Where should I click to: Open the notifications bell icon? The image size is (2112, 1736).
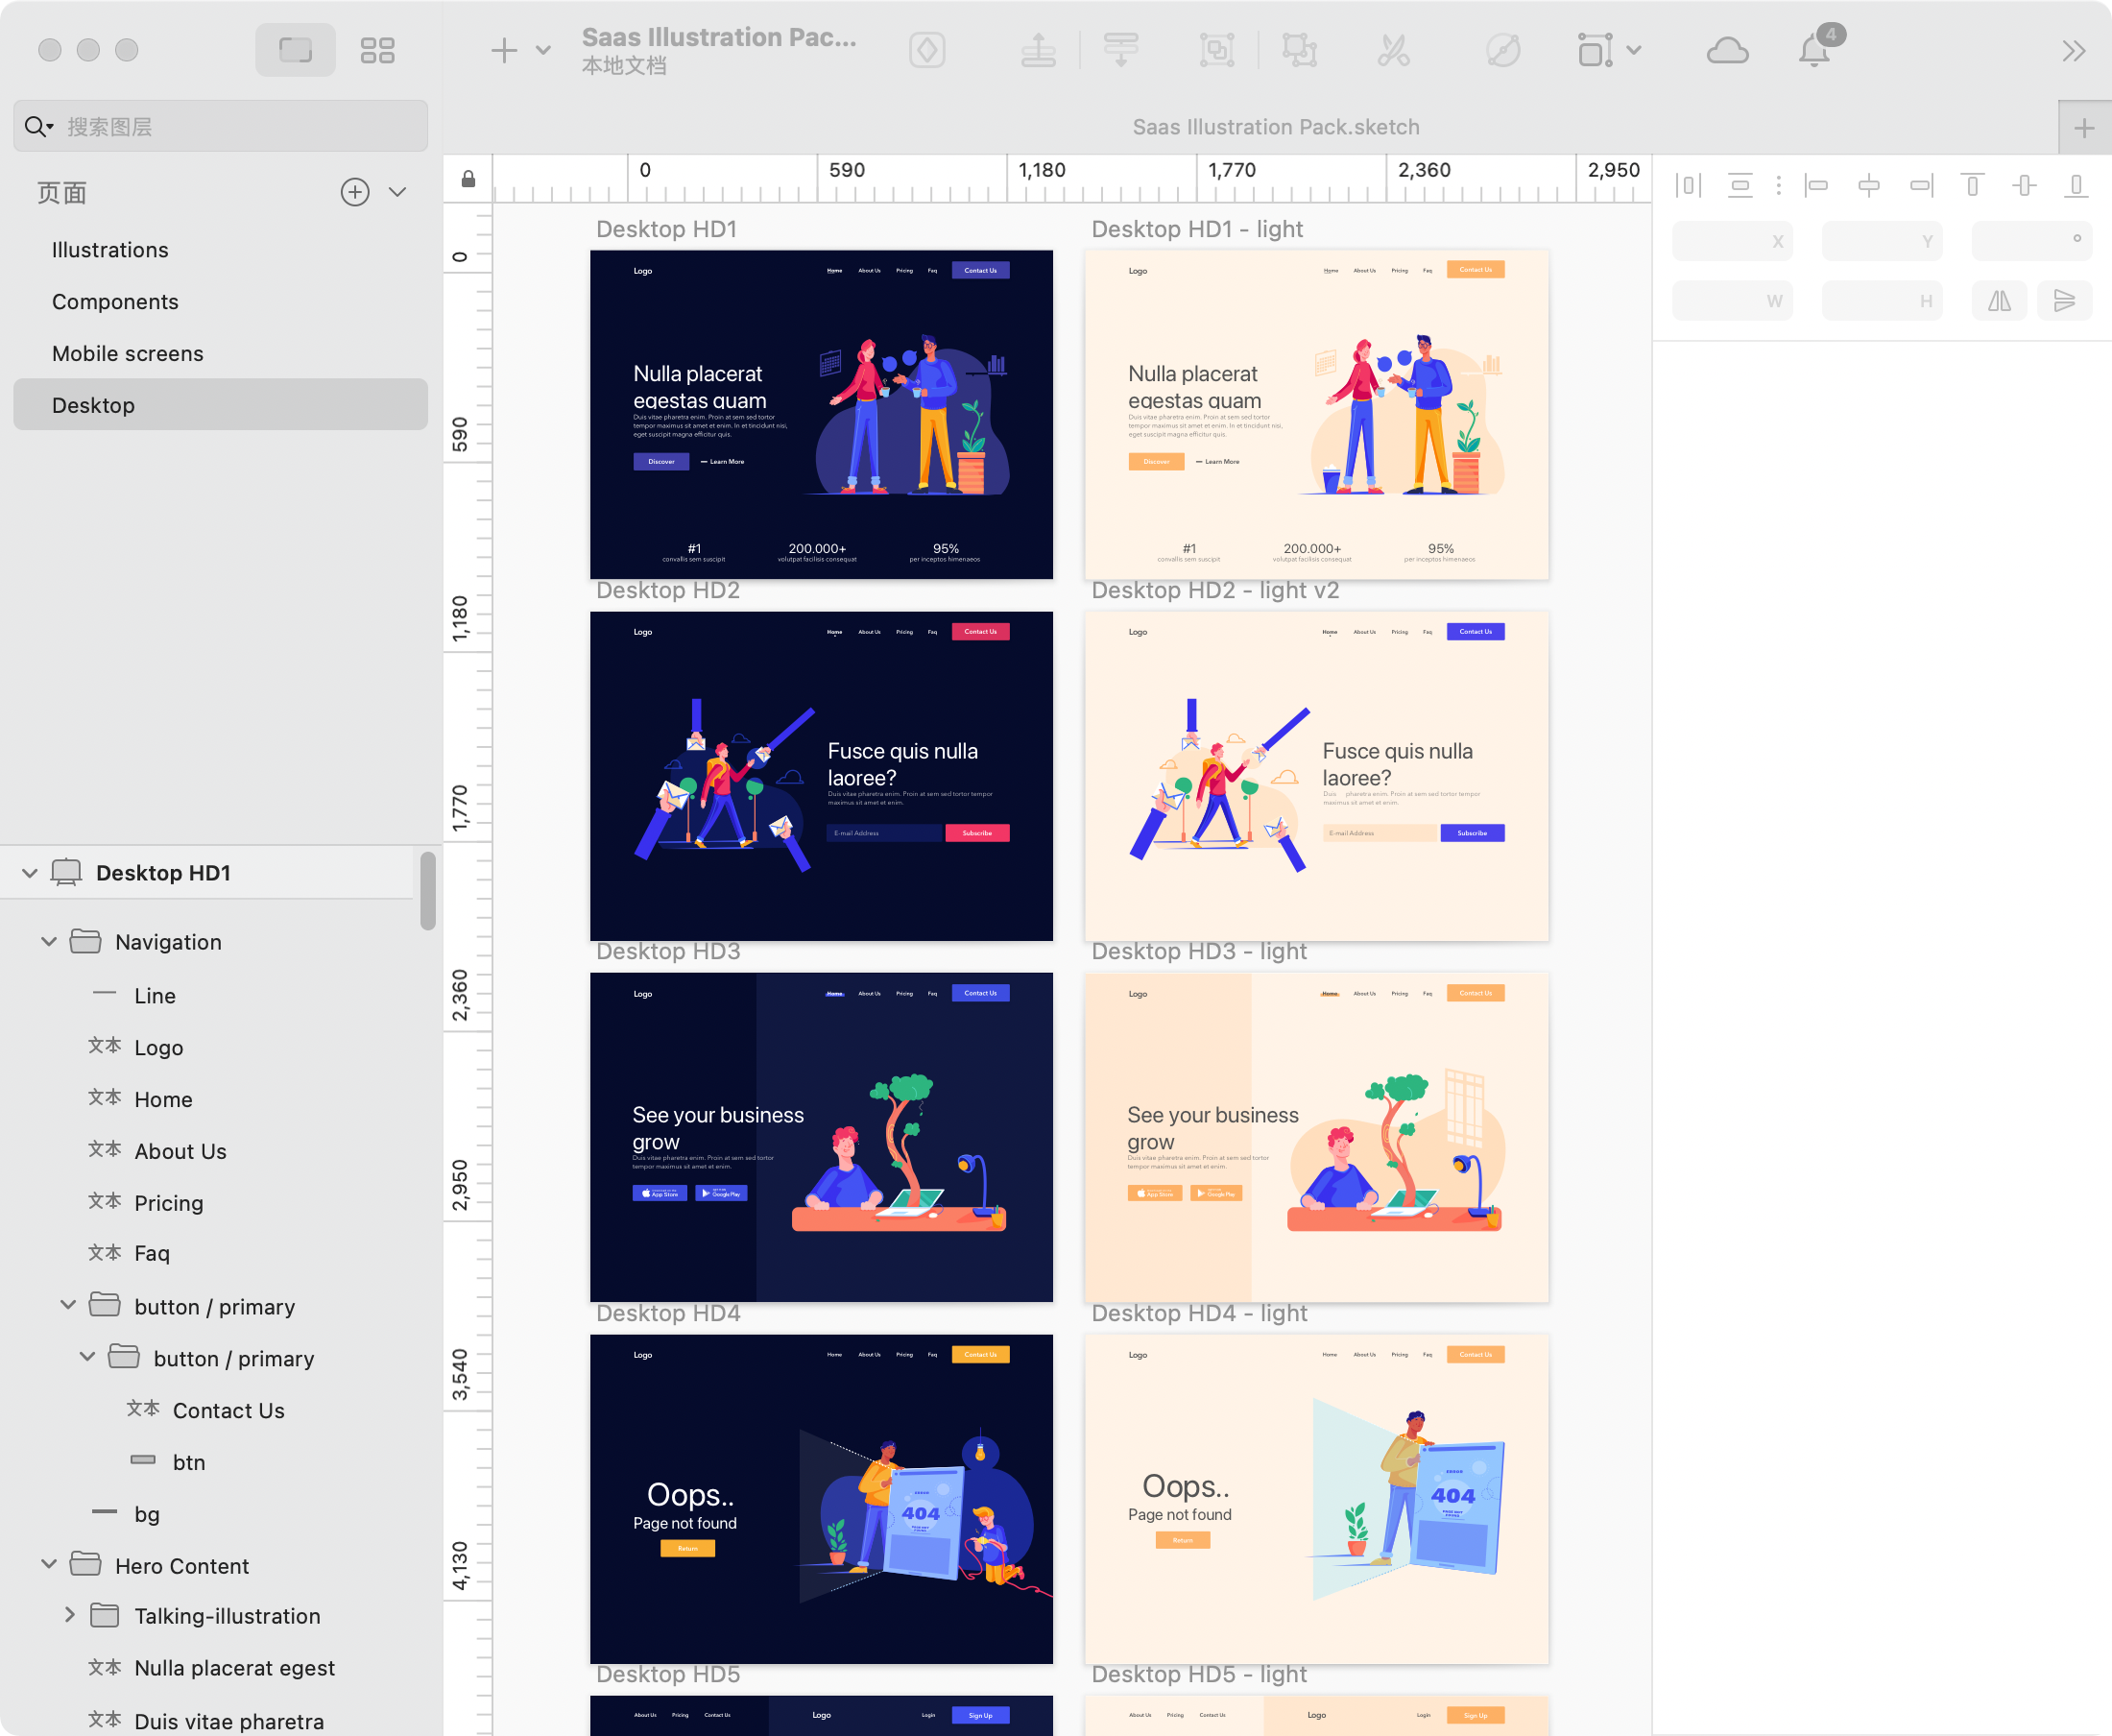1813,50
